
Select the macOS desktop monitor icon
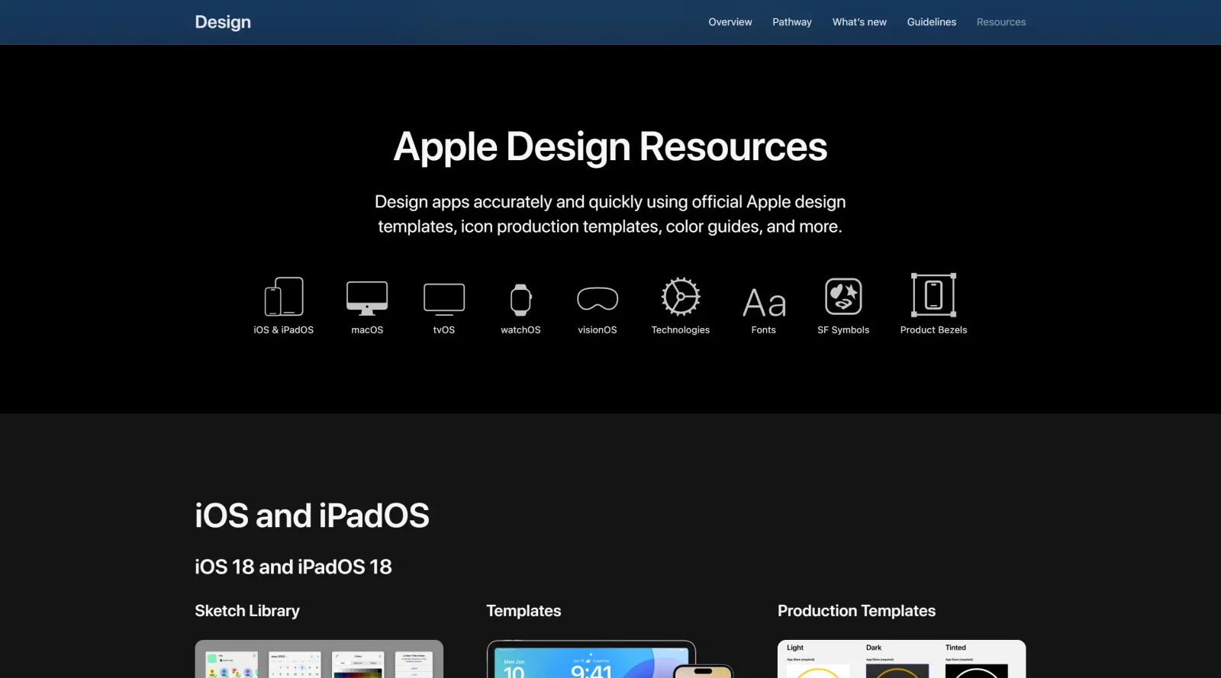coord(367,298)
